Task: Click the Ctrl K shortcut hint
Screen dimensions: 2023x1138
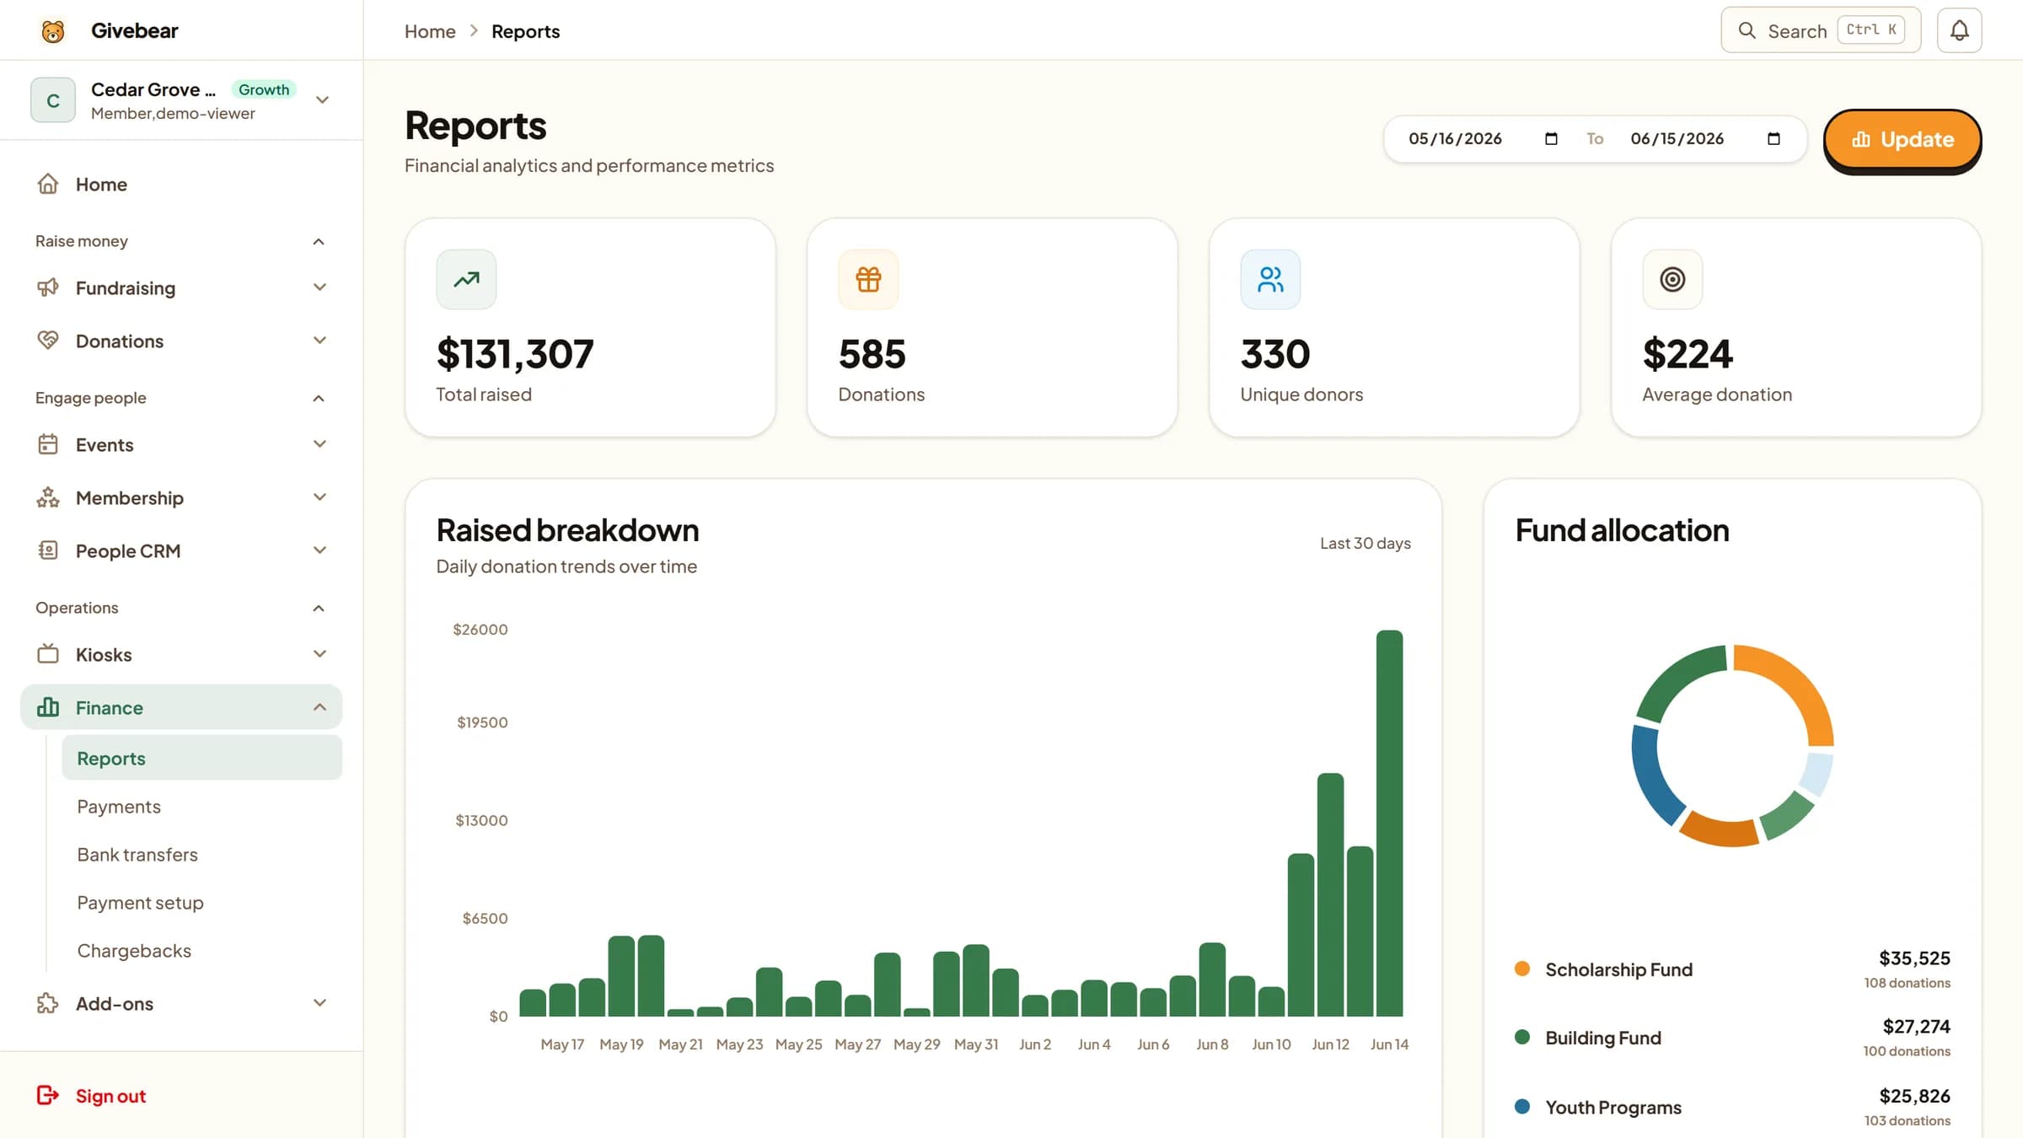Action: (x=1870, y=30)
